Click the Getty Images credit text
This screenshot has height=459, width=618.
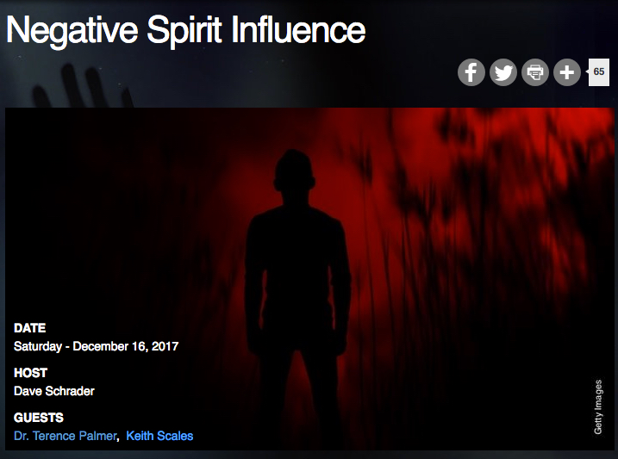598,406
